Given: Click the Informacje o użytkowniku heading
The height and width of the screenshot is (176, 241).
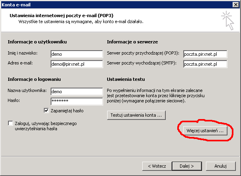Looking at the screenshot, I should click(x=37, y=42).
